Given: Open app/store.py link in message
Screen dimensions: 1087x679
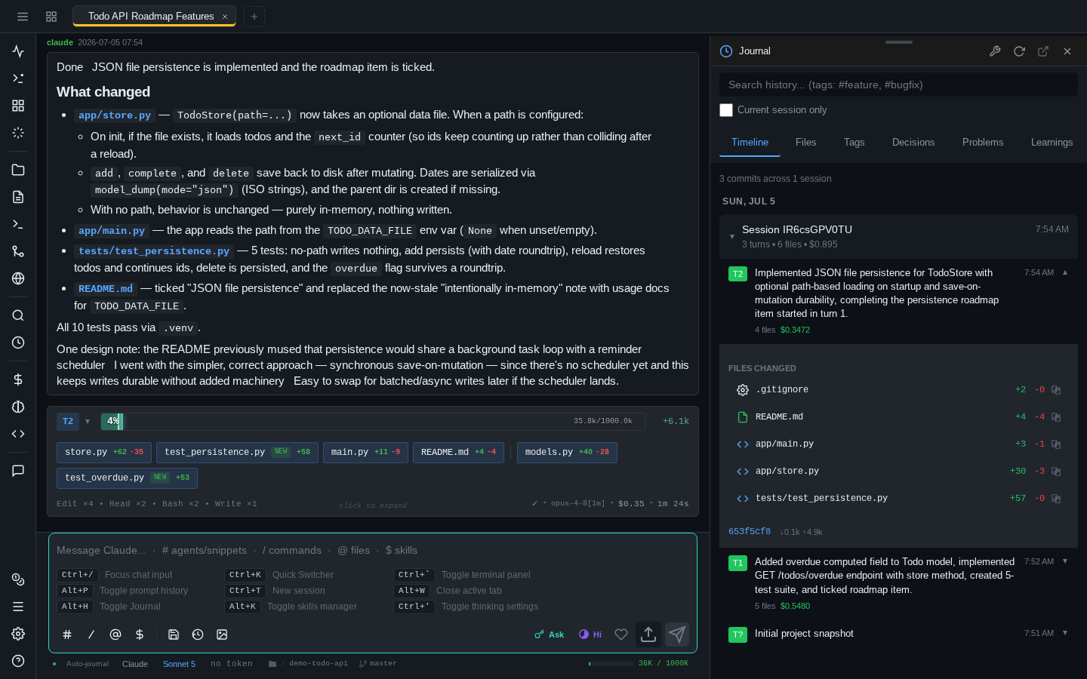Looking at the screenshot, I should (115, 115).
